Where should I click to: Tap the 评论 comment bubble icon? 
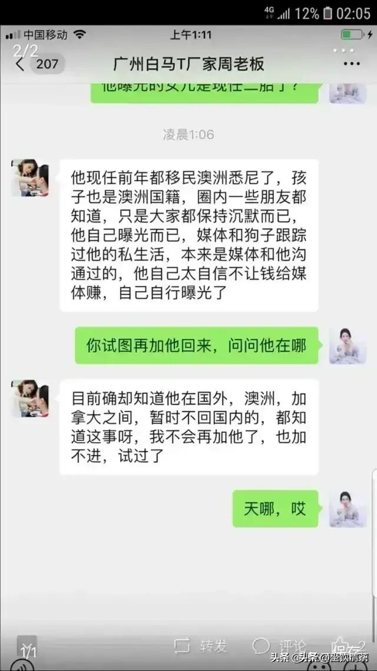[261, 645]
